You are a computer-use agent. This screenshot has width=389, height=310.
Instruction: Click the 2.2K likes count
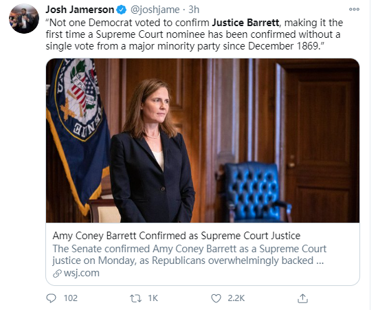[x=236, y=298]
